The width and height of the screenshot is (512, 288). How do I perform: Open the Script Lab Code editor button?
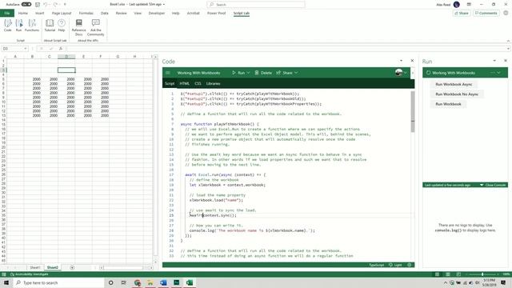[8, 25]
